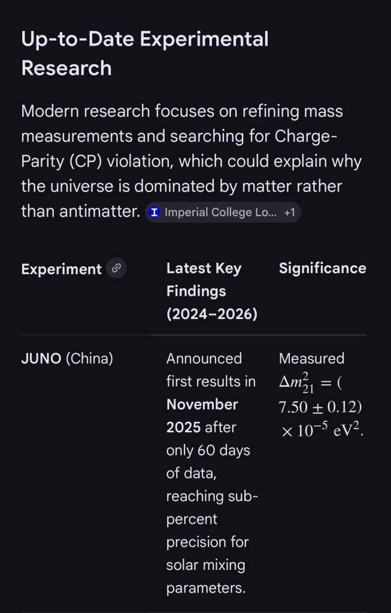The height and width of the screenshot is (613, 391).
Task: Click the ×10⁻⁵ eV² unit text
Action: pos(322,430)
